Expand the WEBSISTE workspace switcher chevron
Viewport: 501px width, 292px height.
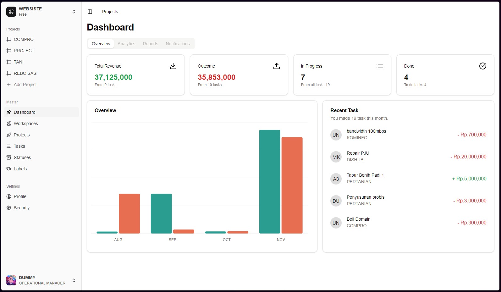coord(74,12)
